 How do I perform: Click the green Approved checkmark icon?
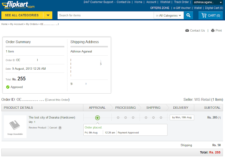[x=8, y=87]
